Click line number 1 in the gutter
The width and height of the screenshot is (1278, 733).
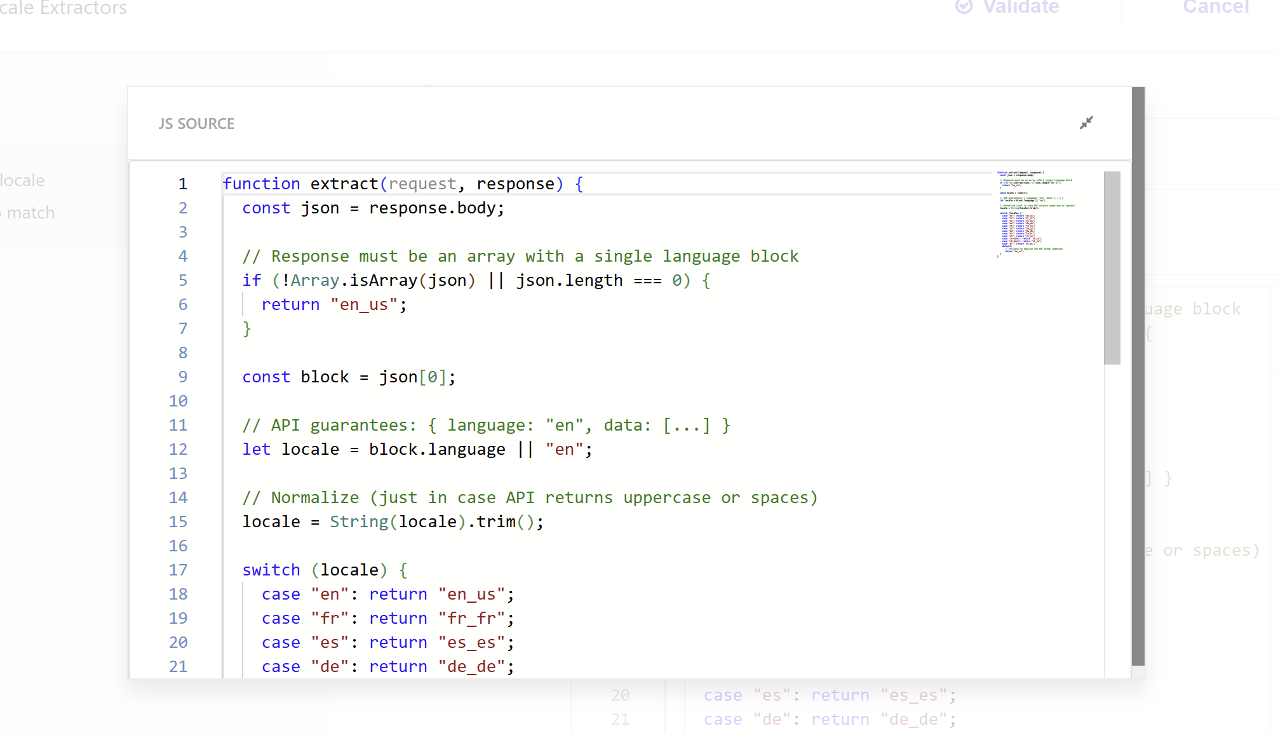[183, 184]
